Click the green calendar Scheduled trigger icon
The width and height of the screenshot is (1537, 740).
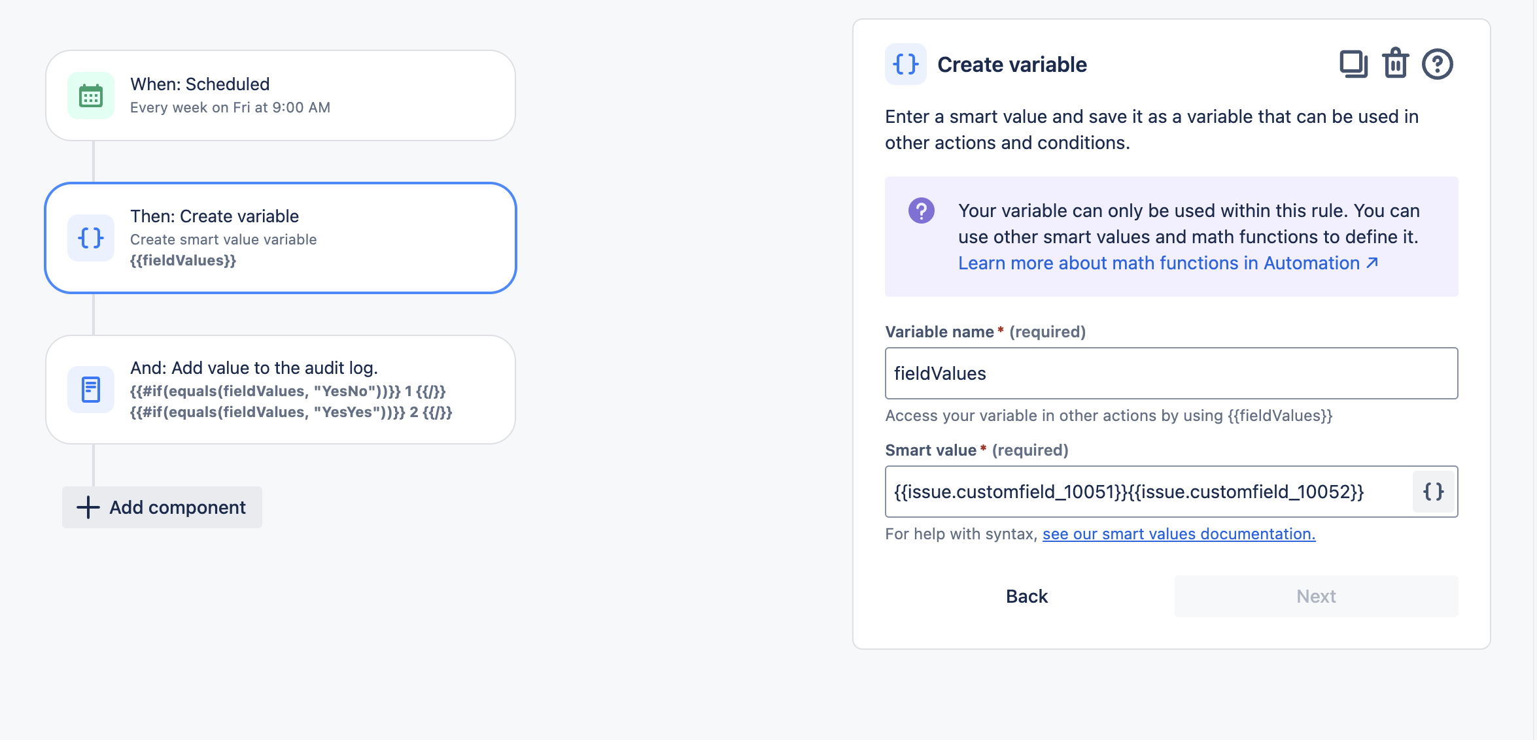[x=91, y=95]
